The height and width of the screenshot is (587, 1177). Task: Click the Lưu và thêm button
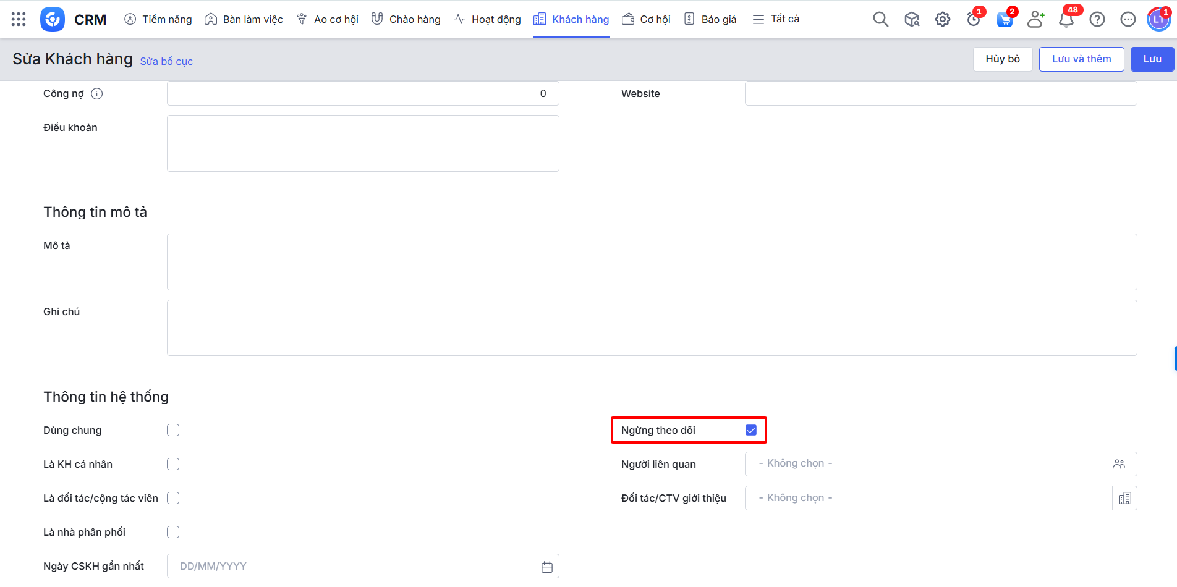pos(1081,59)
